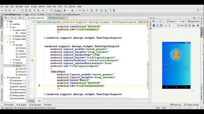
Task: Click the preview settings gear icon
Action: tap(194, 18)
